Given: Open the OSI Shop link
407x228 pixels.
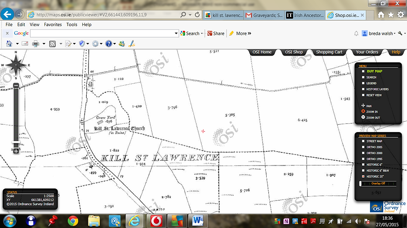Looking at the screenshot, I should pyautogui.click(x=294, y=52).
